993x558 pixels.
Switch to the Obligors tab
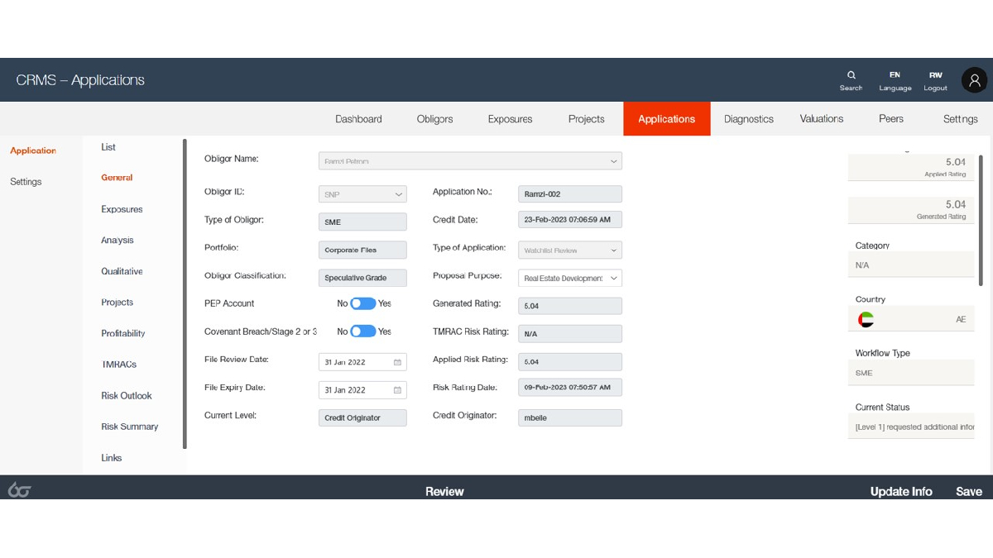tap(434, 119)
